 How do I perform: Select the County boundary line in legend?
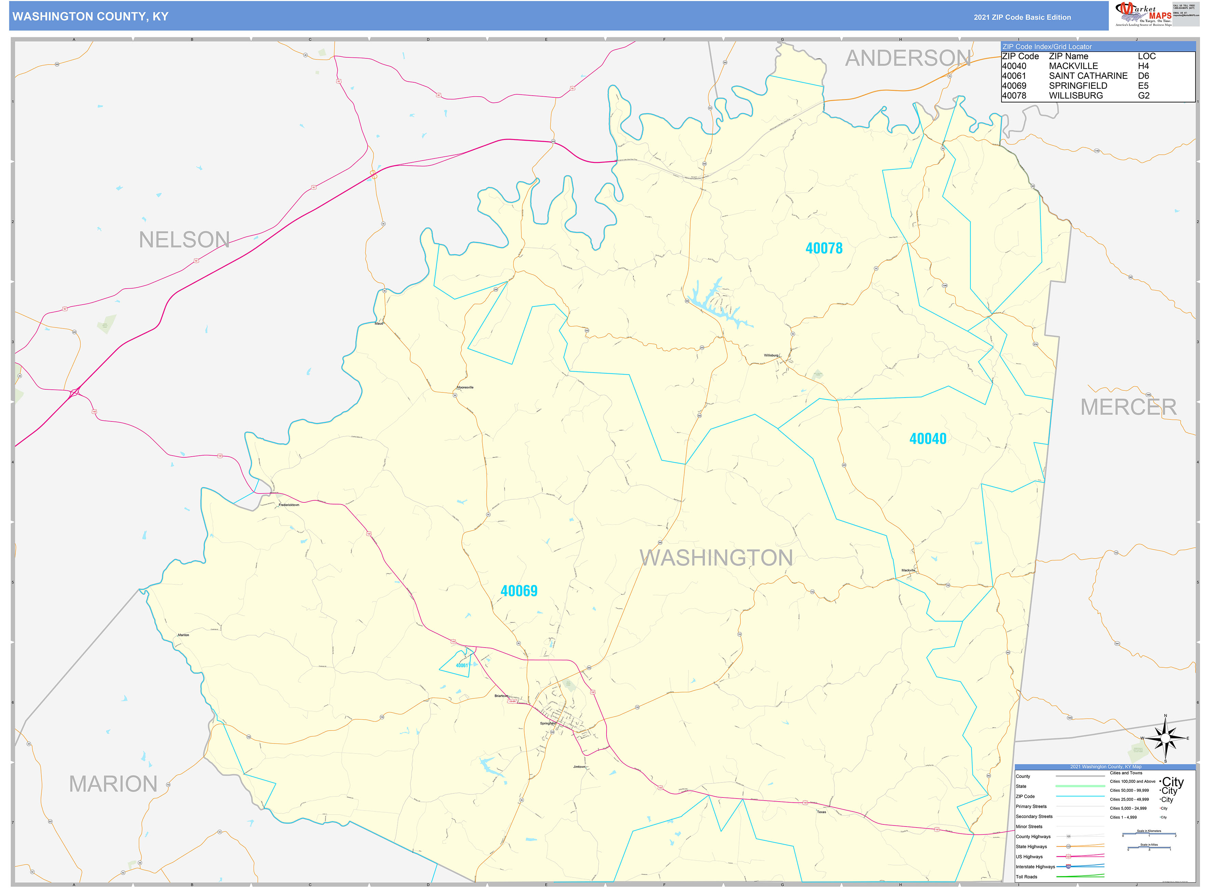pos(1080,776)
